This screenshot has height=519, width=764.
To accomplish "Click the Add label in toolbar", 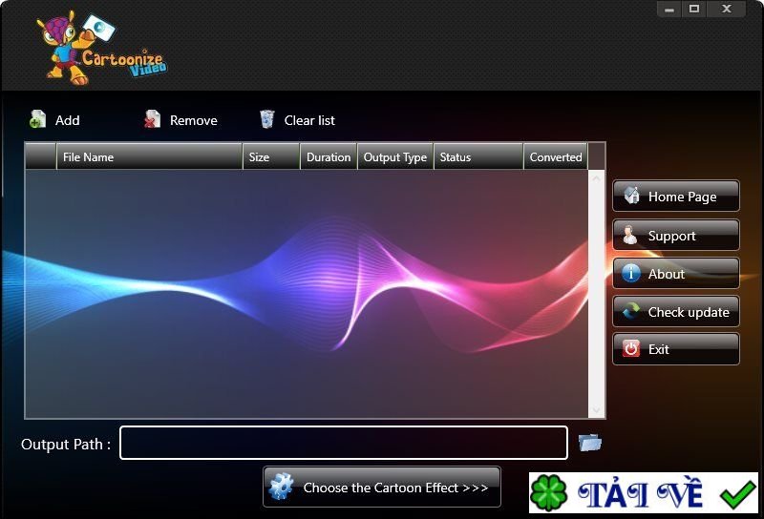I will coord(67,120).
